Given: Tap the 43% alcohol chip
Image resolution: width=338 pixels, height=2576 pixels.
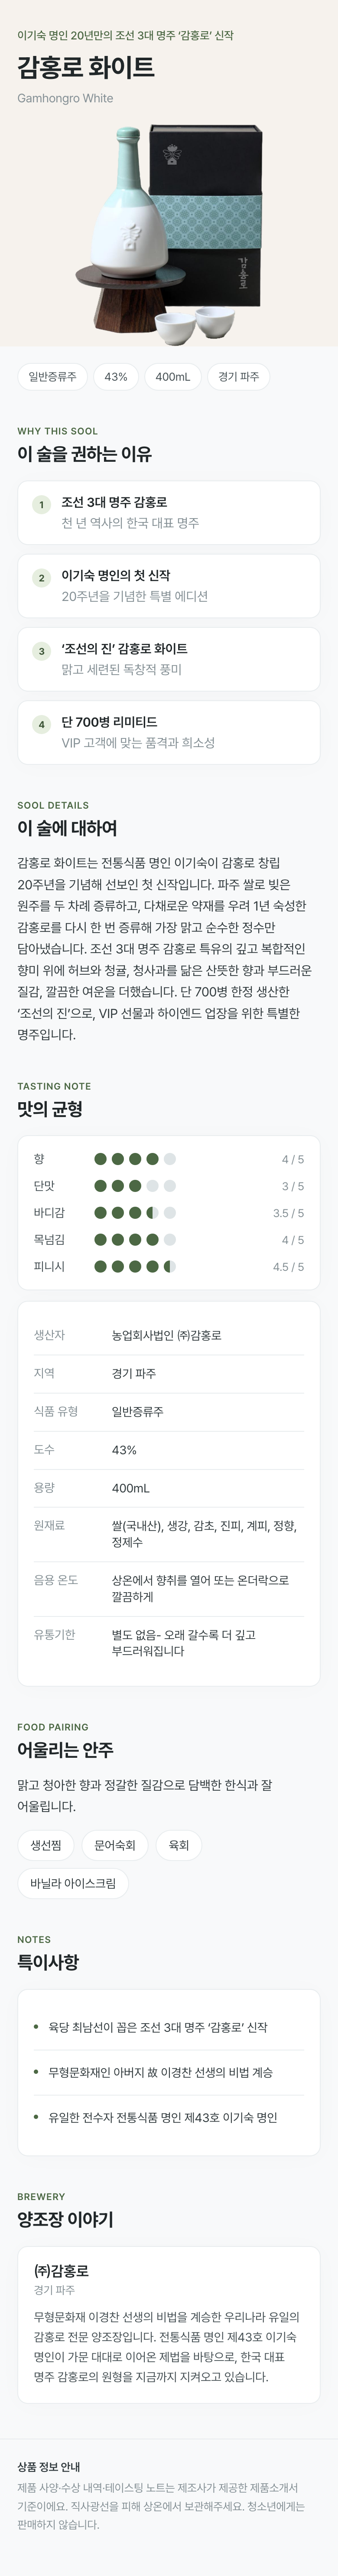Looking at the screenshot, I should pos(116,377).
